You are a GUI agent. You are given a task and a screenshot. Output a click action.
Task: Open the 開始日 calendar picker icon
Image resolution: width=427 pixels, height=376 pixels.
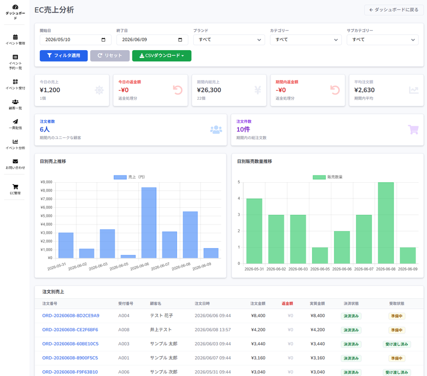point(103,40)
